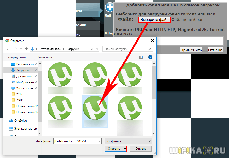Image resolution: width=229 pixels, height=158 pixels.
Task: Select the last torrent file, bottom row
Action: point(130,115)
